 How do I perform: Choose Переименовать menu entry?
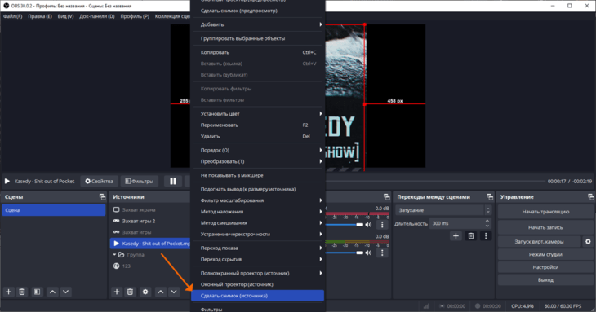tap(258, 125)
